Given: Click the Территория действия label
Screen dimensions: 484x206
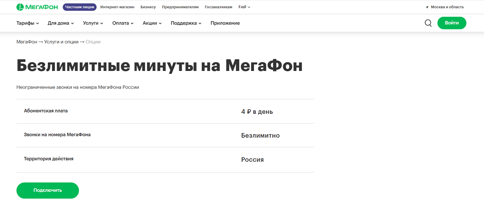Looking at the screenshot, I should coord(49,159).
